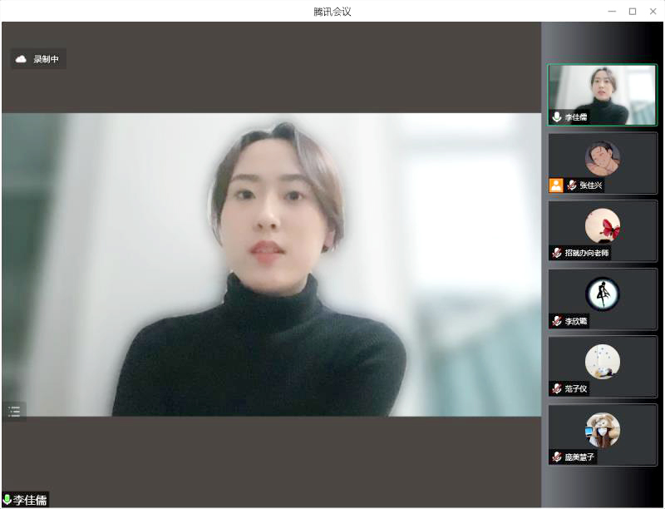Click the green microphone icon in the bottom-left speaker label
665x509 pixels.
pos(7,499)
